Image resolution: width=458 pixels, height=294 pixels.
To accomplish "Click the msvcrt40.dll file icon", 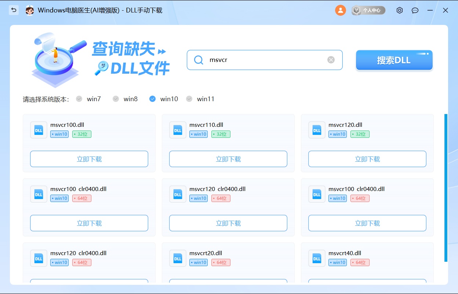I will (317, 258).
